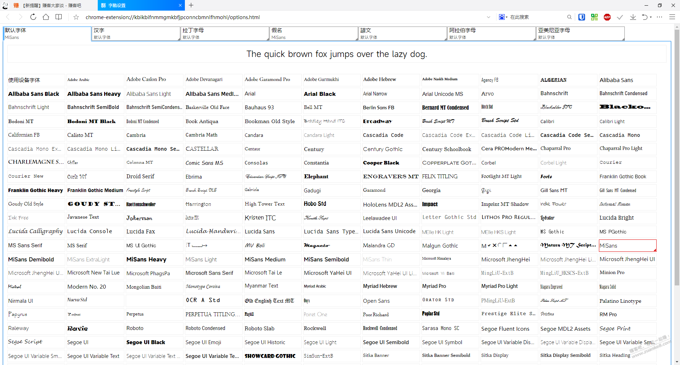Select the 默认字体 settings tab

click(47, 34)
